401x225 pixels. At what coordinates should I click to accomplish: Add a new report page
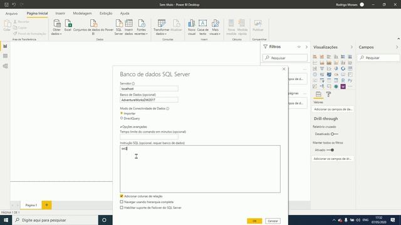pos(46,205)
